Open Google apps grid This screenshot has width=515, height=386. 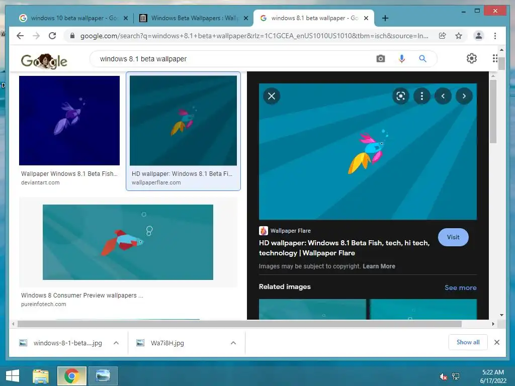[x=495, y=58]
